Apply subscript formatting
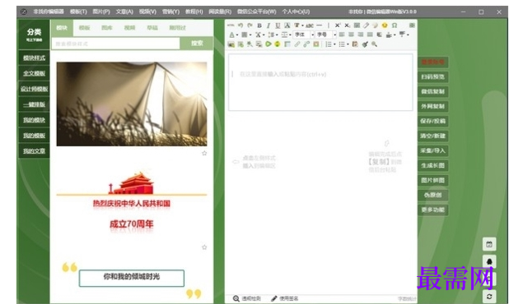This screenshot has width=509, height=304. pyautogui.click(x=347, y=25)
